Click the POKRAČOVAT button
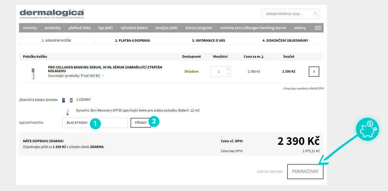This screenshot has width=388, height=191. (x=305, y=172)
